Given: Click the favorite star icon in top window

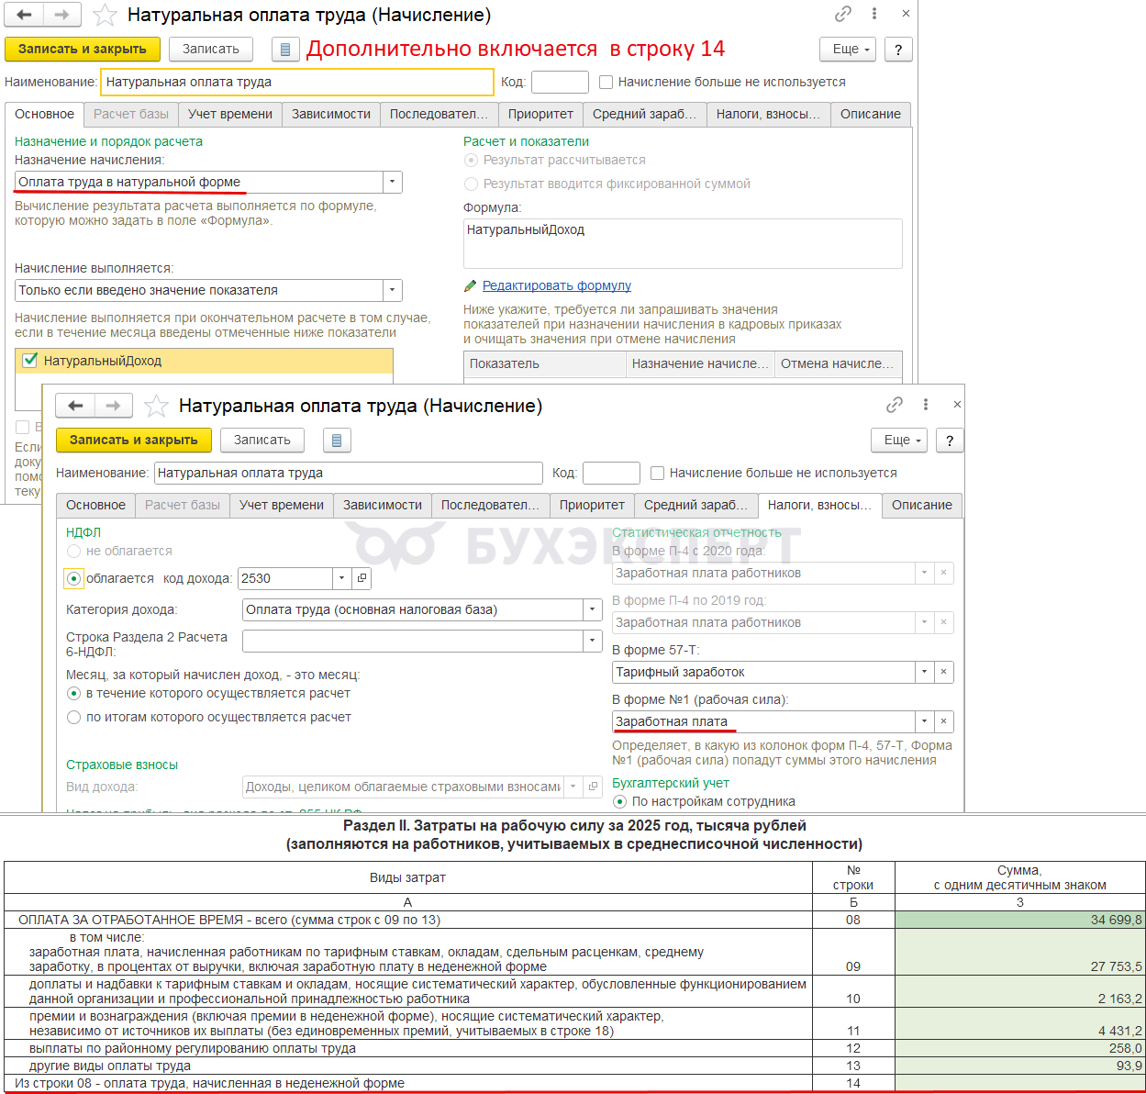Looking at the screenshot, I should click(106, 16).
